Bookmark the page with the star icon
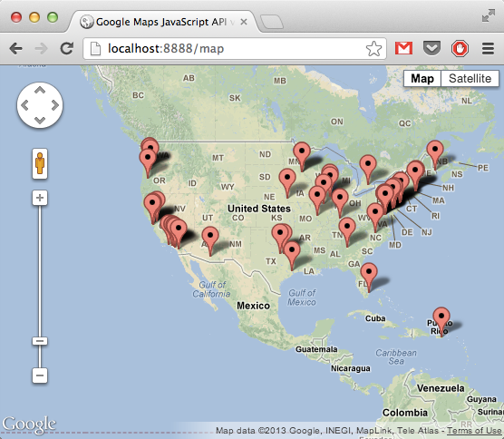Screen dimensions: 504x439 373,49
